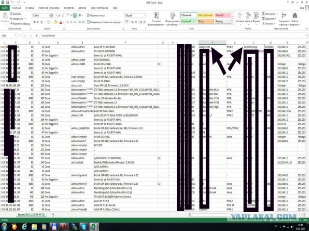The width and height of the screenshot is (309, 231).
Task: Increase the cell indent
Action: tap(83, 22)
